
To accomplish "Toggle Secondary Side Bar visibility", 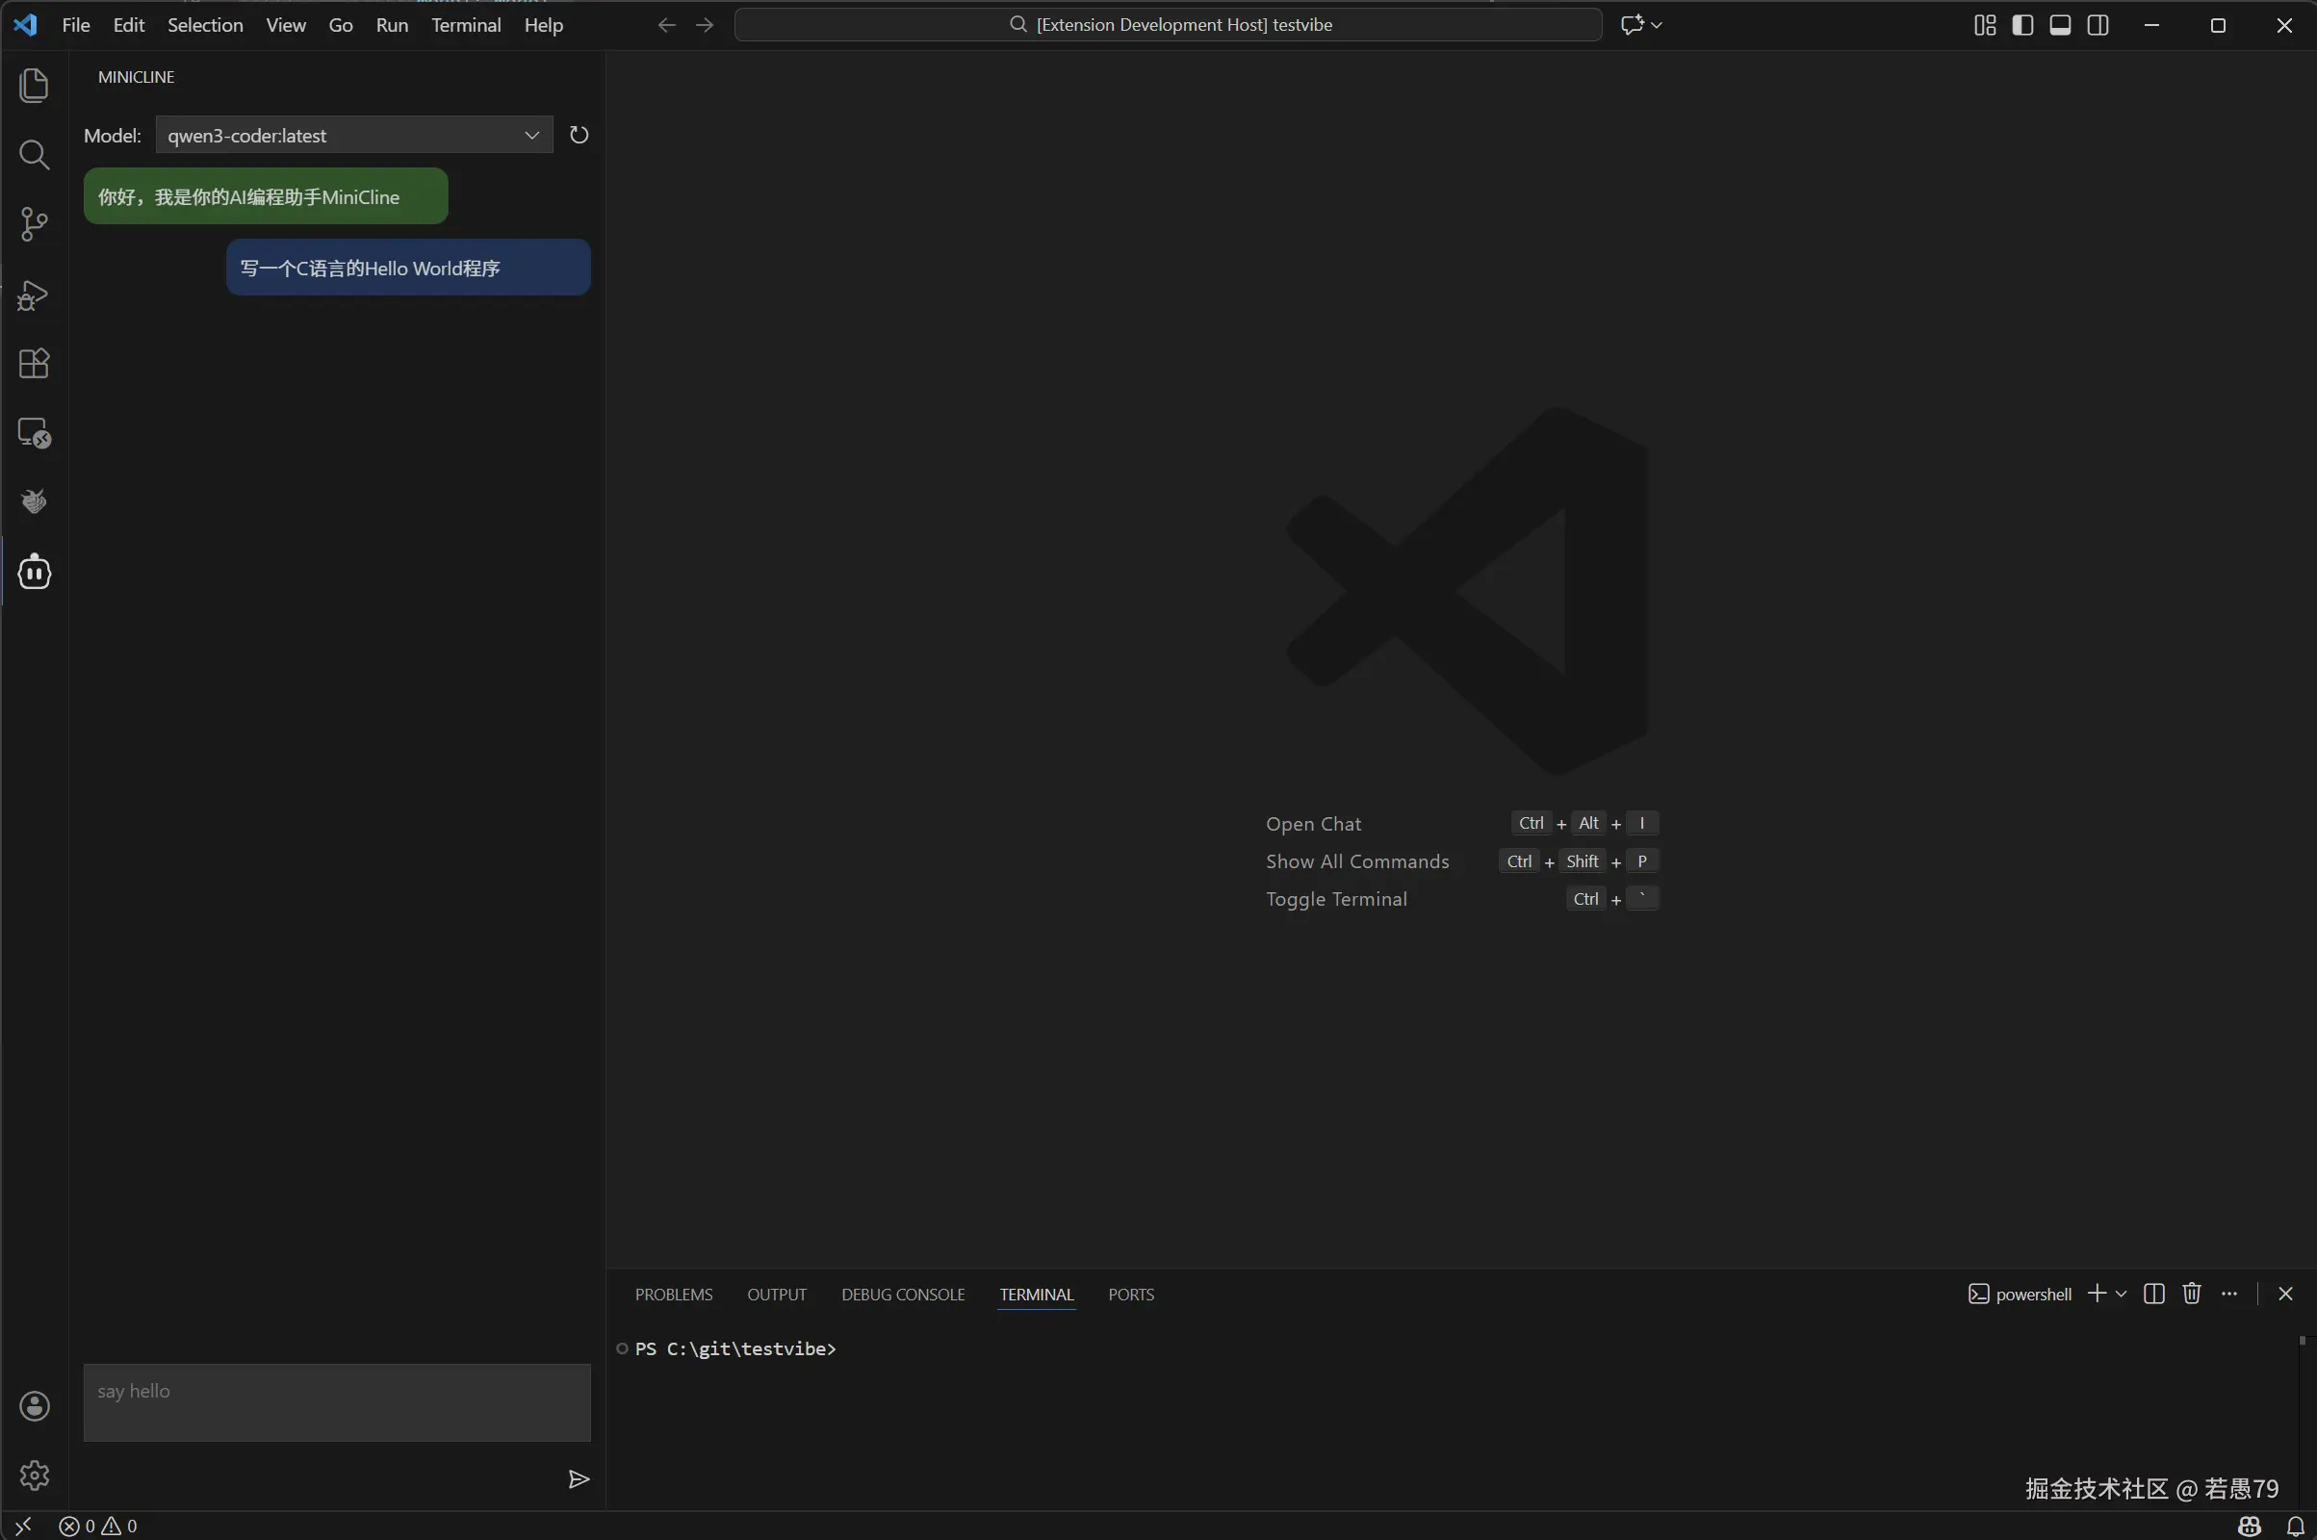I will coord(2098,25).
